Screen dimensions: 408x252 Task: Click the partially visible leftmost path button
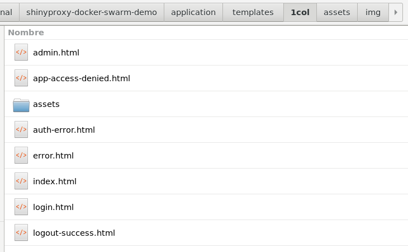pyautogui.click(x=10, y=12)
